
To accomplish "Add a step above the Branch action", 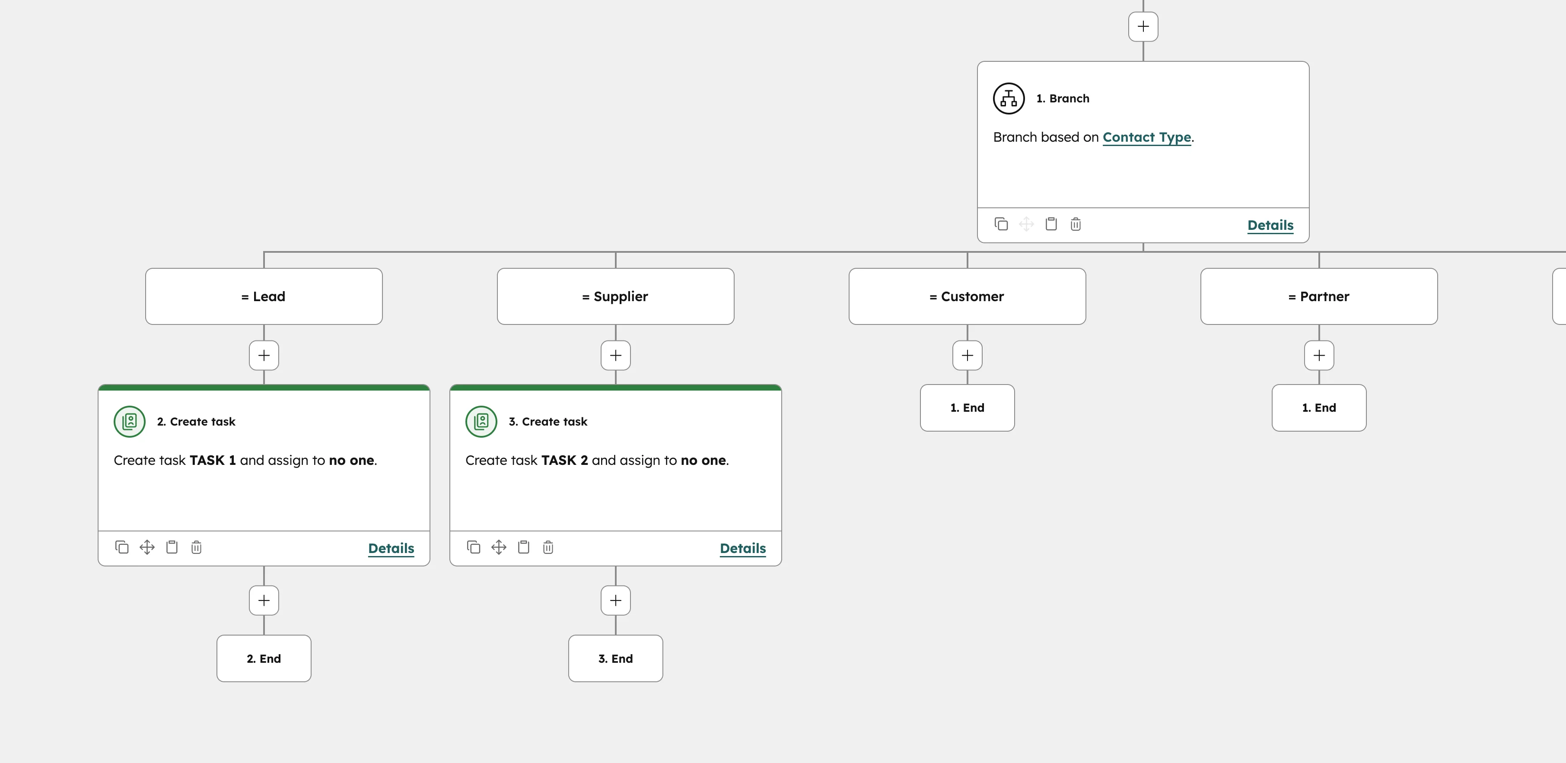I will pyautogui.click(x=1143, y=26).
